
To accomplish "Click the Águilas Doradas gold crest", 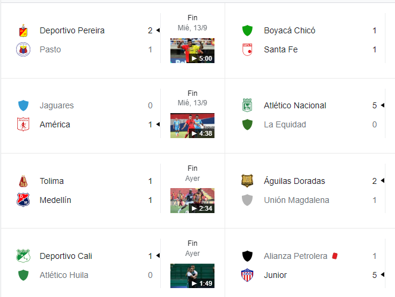I will (247, 181).
